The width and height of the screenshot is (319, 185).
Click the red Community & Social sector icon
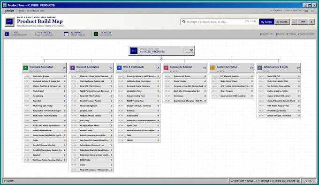[x=166, y=68]
